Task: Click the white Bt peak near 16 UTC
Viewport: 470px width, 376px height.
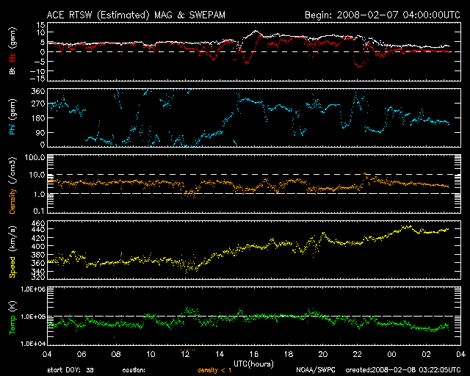Action: [255, 31]
